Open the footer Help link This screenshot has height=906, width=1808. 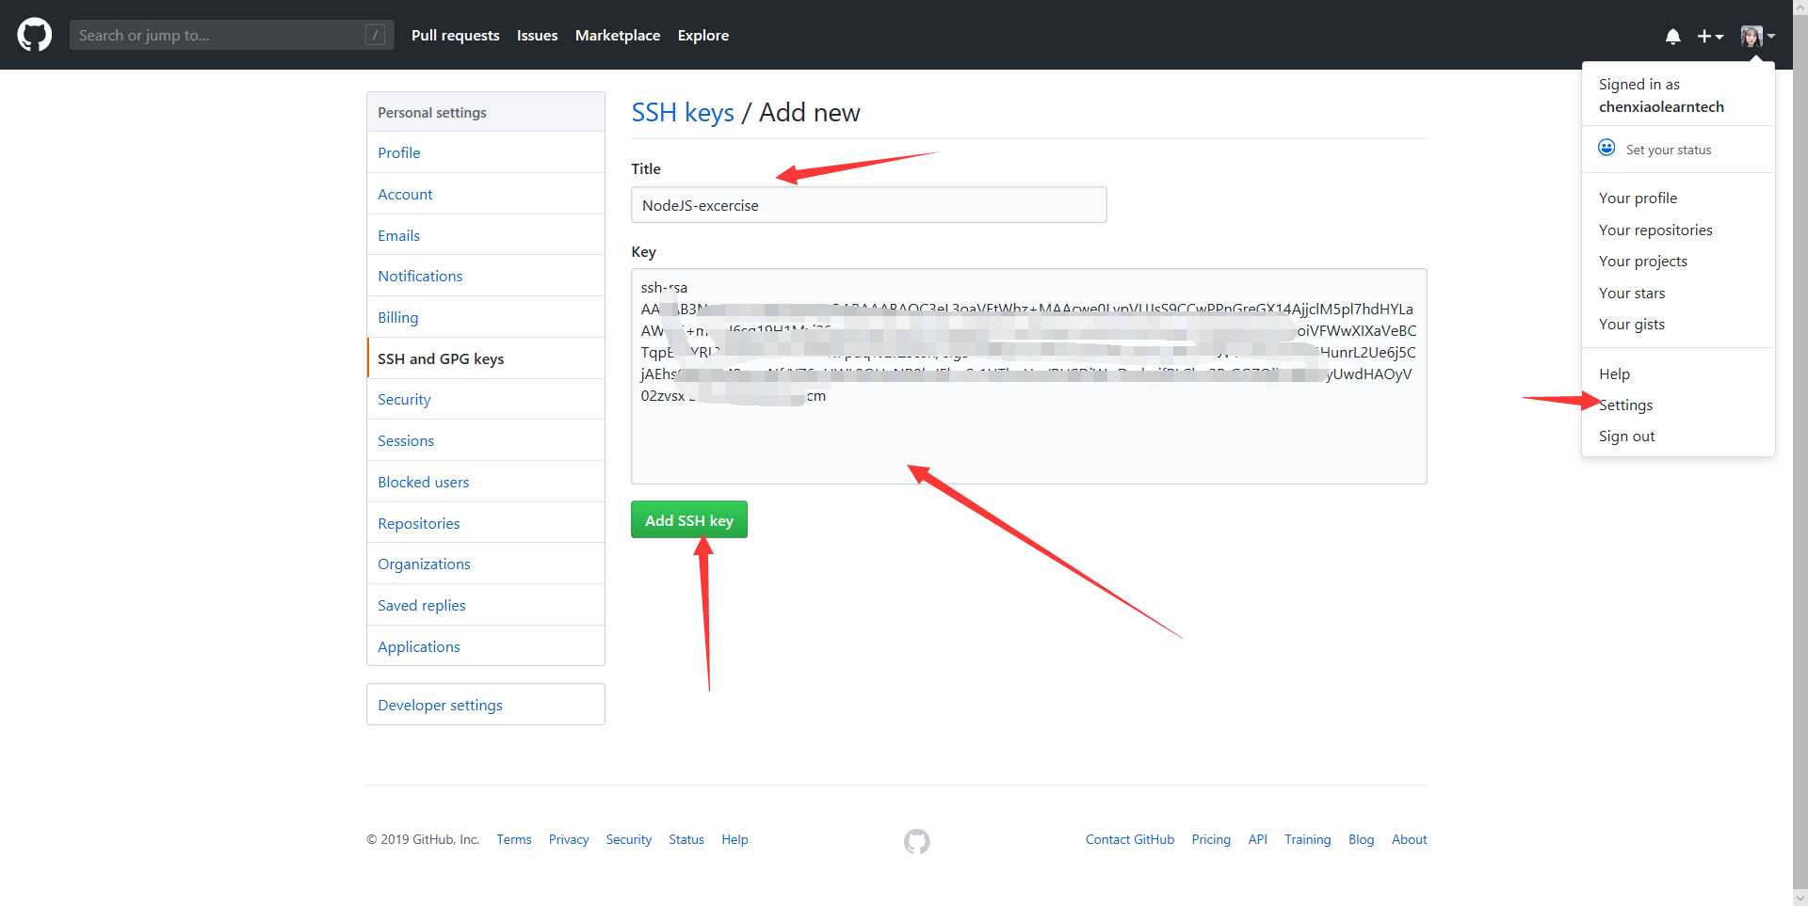point(735,839)
